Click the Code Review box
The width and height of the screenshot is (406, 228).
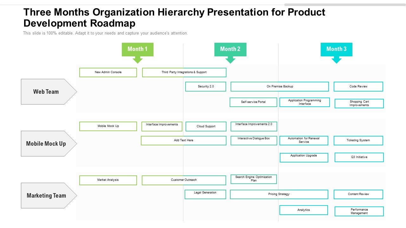[358, 86]
